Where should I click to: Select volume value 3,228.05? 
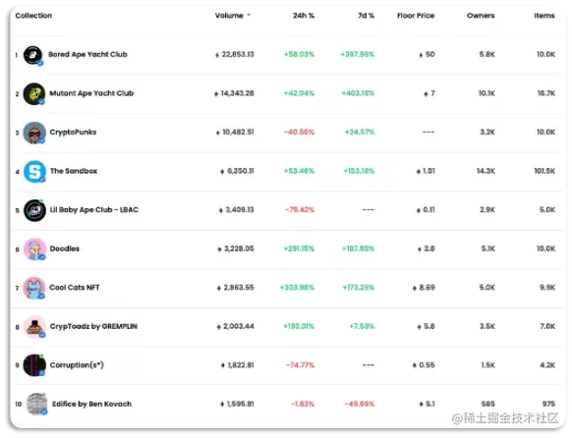click(x=239, y=248)
